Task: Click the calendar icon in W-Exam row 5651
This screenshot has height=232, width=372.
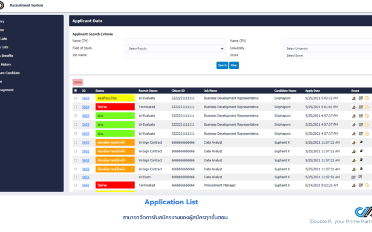Action: 360,177
